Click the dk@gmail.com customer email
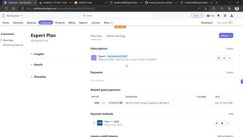Image resolution: width=243 pixels, height=137 pixels. click(39, 41)
